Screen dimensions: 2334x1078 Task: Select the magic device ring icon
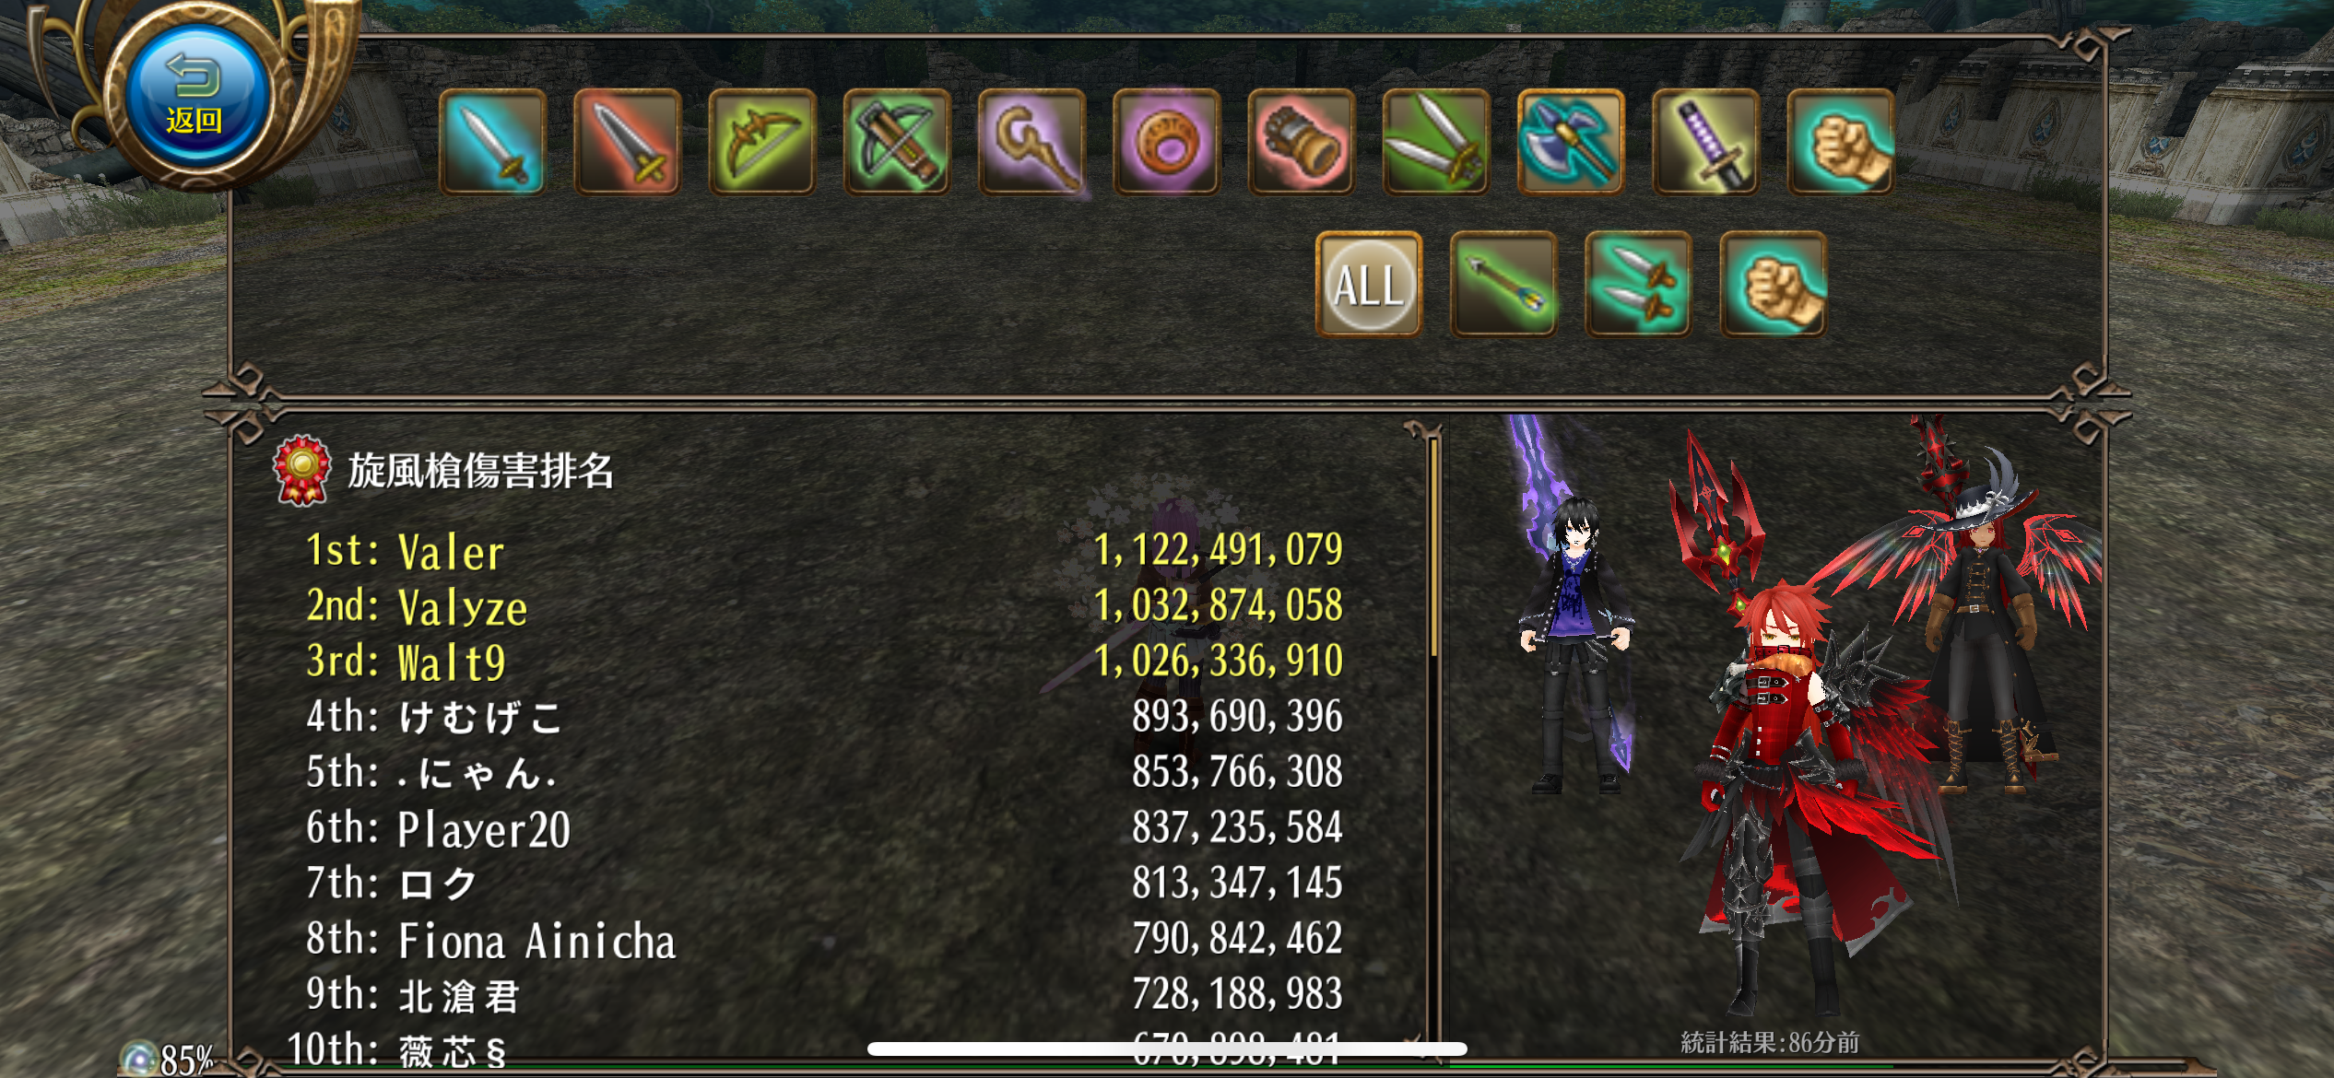click(1166, 142)
